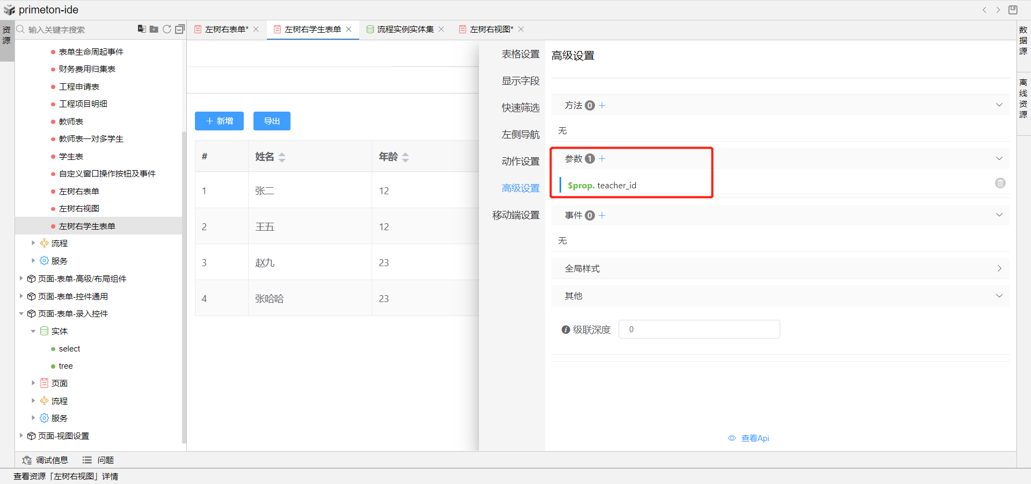Click the language translate icon in resource toolbar

coord(141,29)
